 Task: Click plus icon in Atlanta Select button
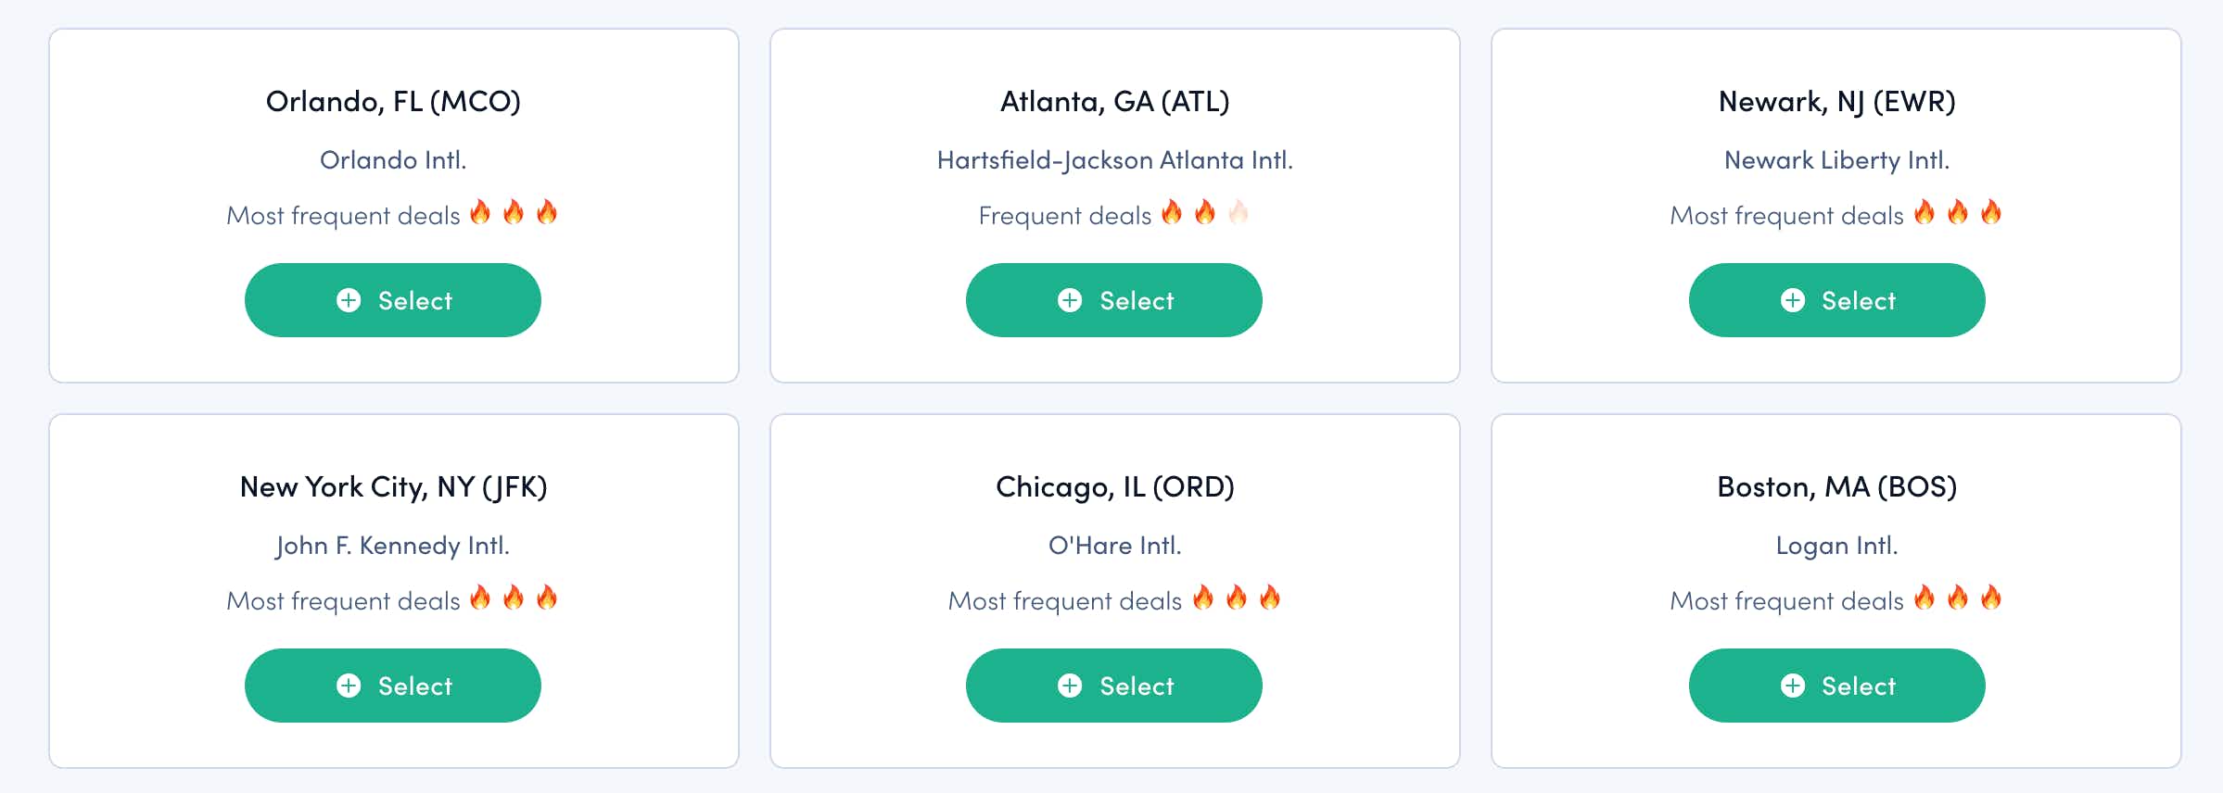click(1070, 300)
